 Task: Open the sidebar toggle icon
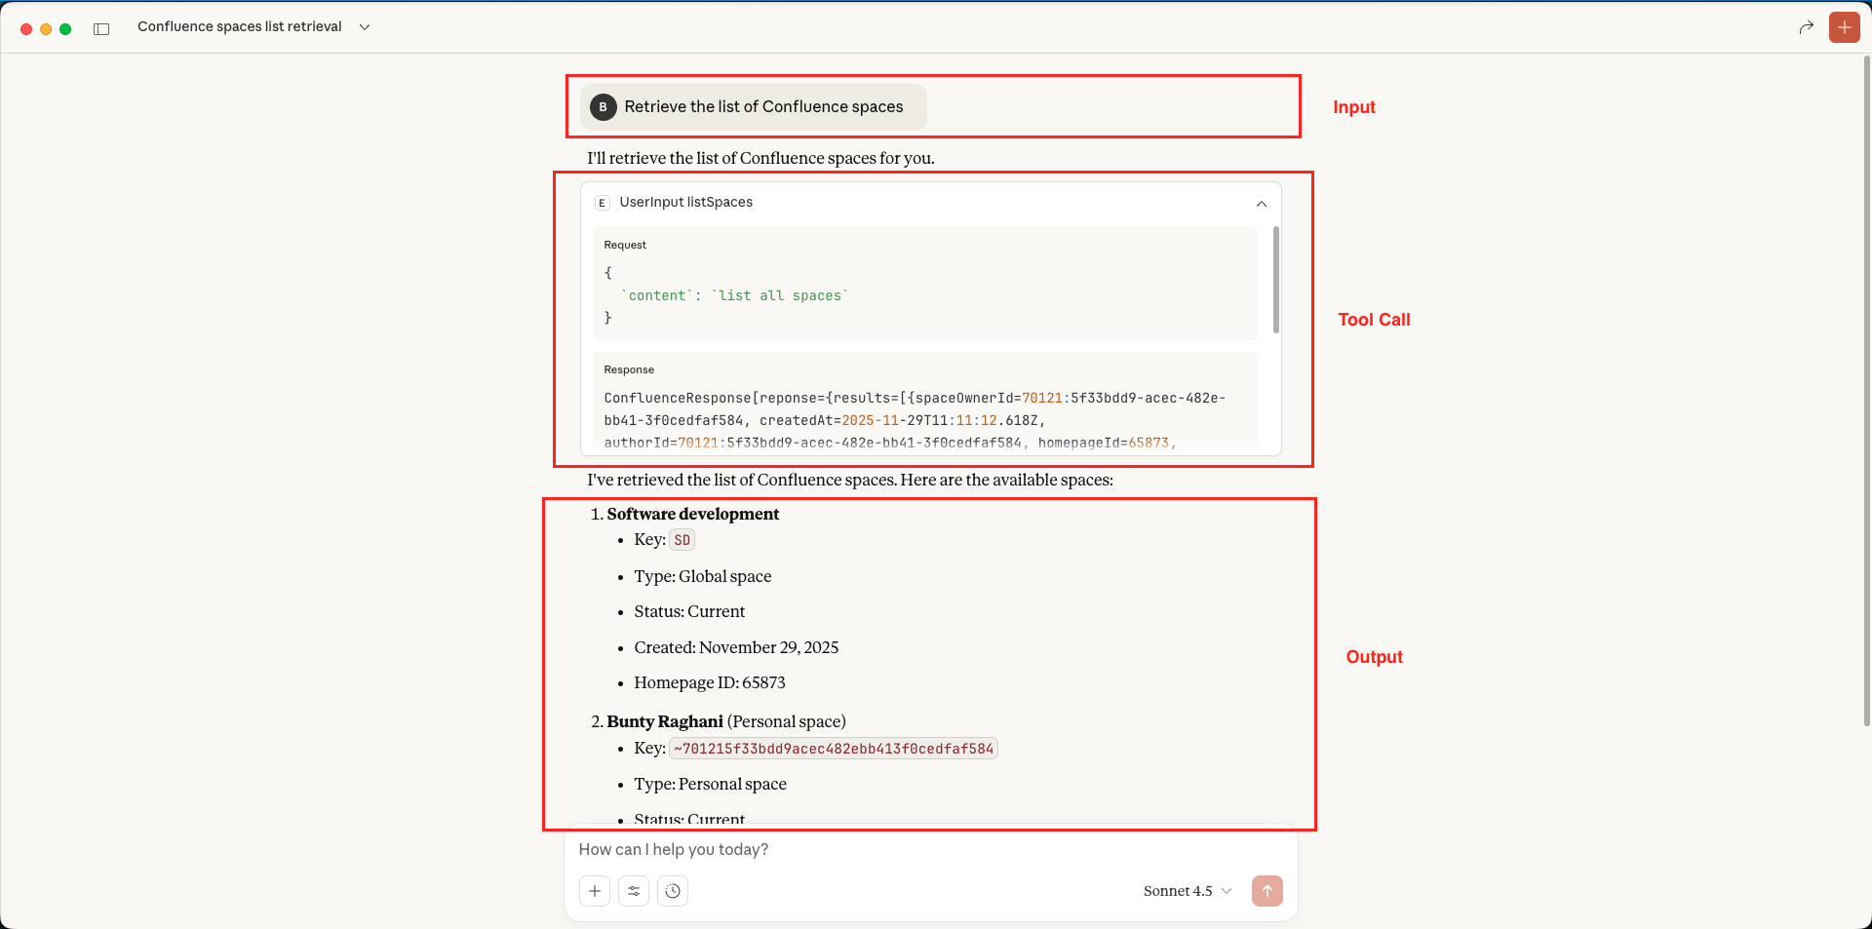(x=101, y=27)
